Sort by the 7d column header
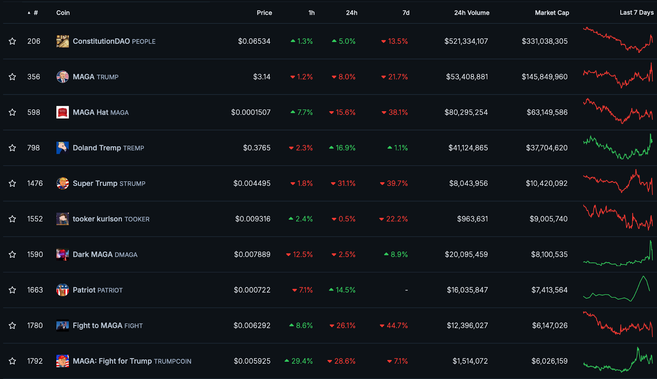The width and height of the screenshot is (657, 379). pos(406,13)
